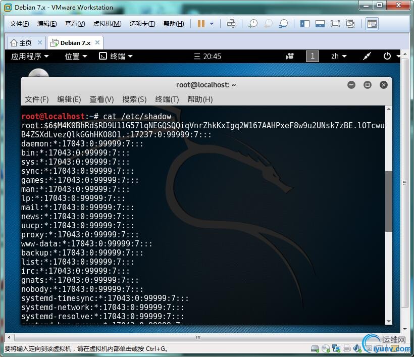
Task: Click the sound card status icon
Action: pos(357,349)
